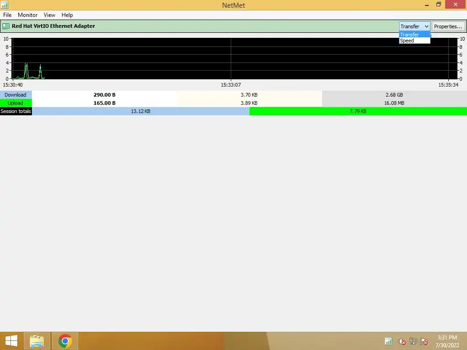
Task: Click the Session totals label
Action: coord(16,111)
